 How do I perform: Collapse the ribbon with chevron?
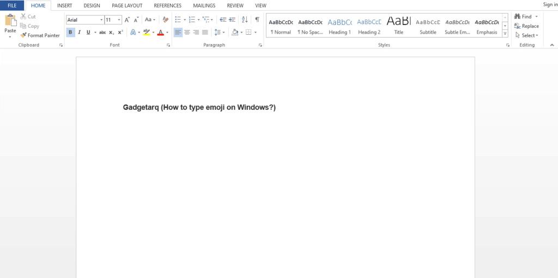coord(552,45)
